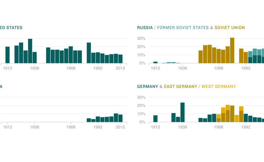Click the tallest bar in the bottom-left chart
Image resolution: width=264 pixels, height=162 pixels.
click(x=116, y=118)
